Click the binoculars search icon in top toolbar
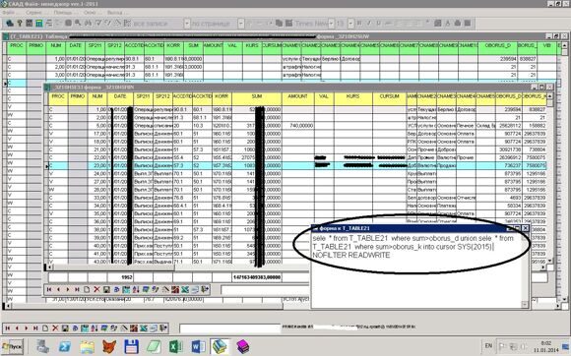The width and height of the screenshot is (571, 356). pyautogui.click(x=88, y=24)
